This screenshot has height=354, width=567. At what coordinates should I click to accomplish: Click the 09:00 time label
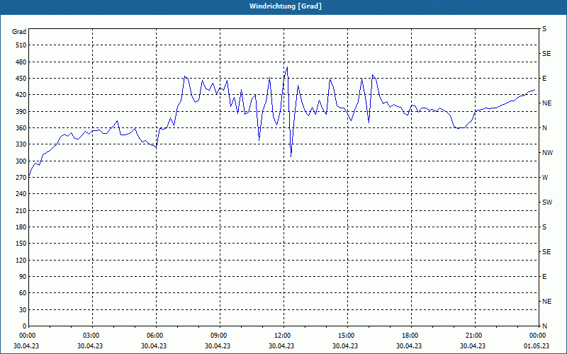pos(220,336)
